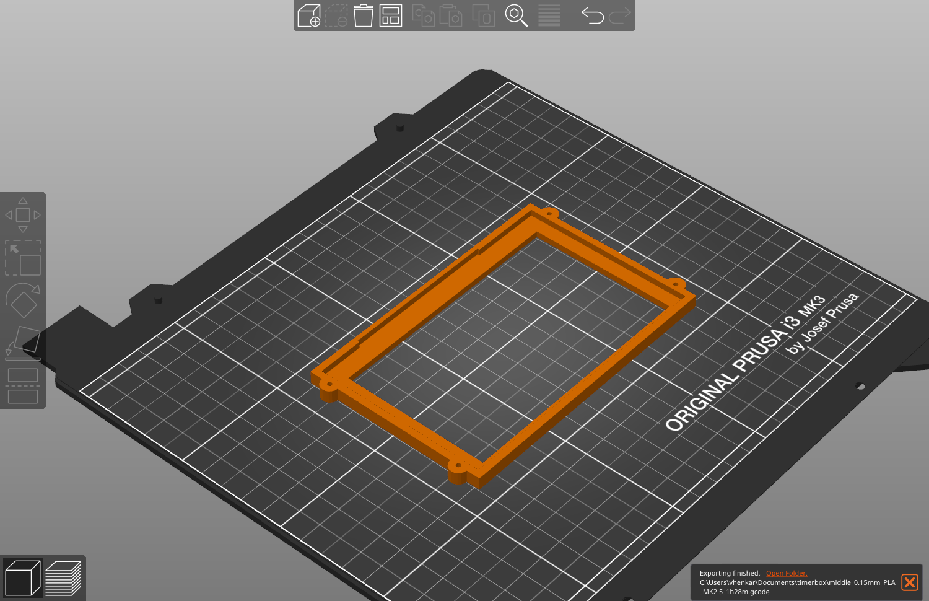Paste from clipboard using the Paste icon
This screenshot has height=601, width=929.
coord(451,15)
